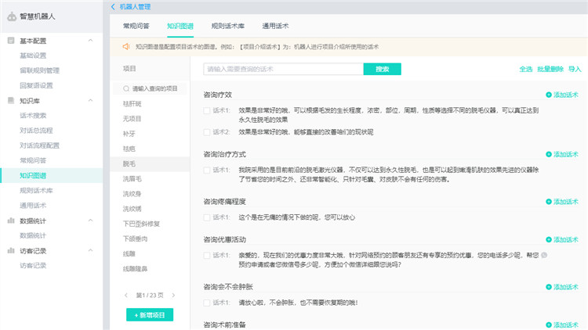Go to next page in project list pagination

pos(173,295)
